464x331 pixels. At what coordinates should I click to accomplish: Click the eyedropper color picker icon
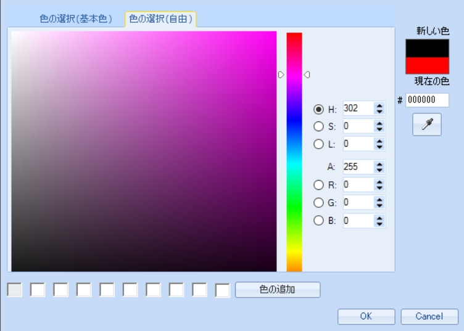pos(427,125)
